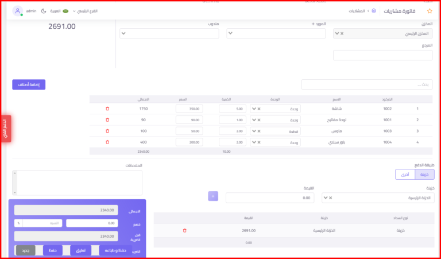Delete the ماوس item row
This screenshot has width=441, height=259.
tap(107, 131)
